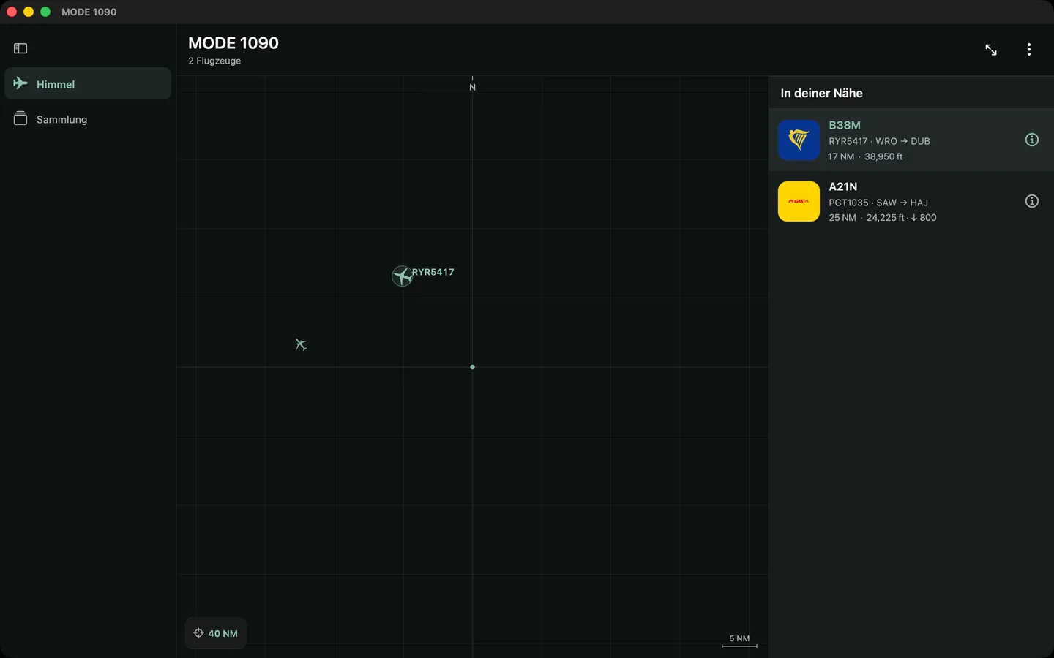The height and width of the screenshot is (658, 1054).
Task: Toggle the sidebar panel icon
Action: coord(20,48)
